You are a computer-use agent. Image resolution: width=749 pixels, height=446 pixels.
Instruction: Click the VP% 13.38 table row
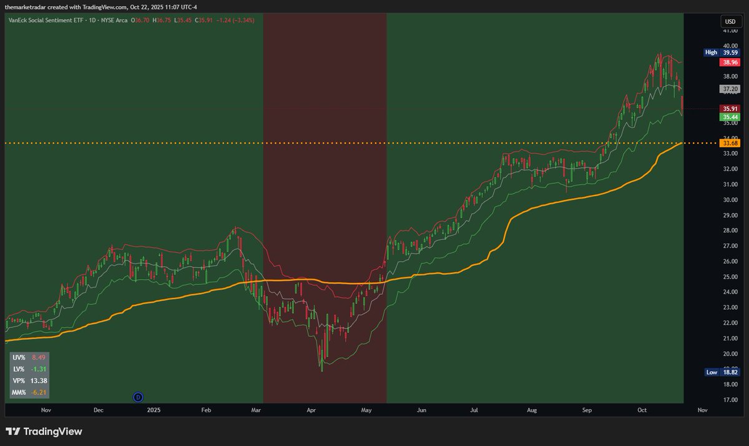tap(29, 380)
